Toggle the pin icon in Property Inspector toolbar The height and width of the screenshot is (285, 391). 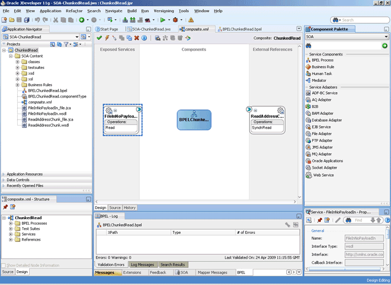pos(319,220)
